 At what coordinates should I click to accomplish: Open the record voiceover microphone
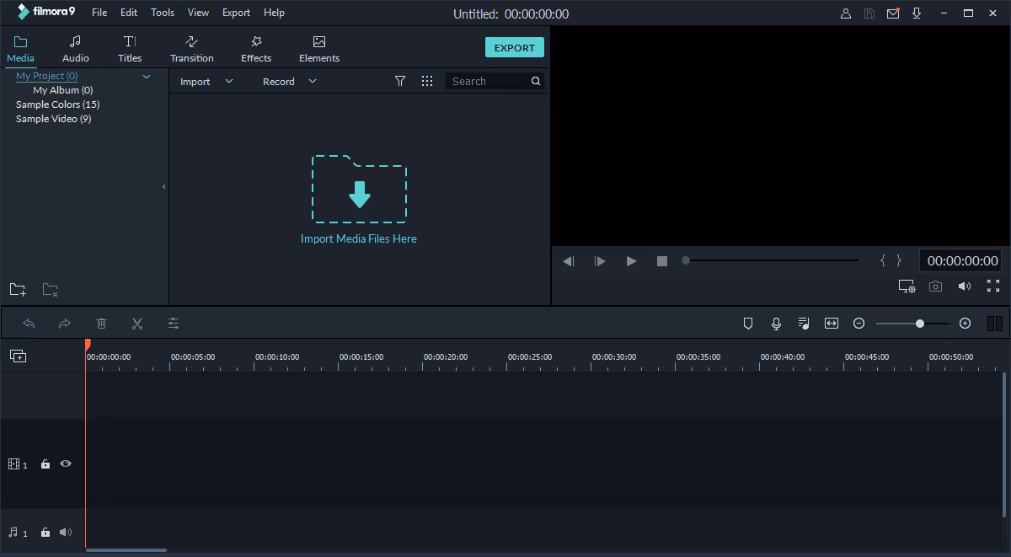(x=776, y=324)
